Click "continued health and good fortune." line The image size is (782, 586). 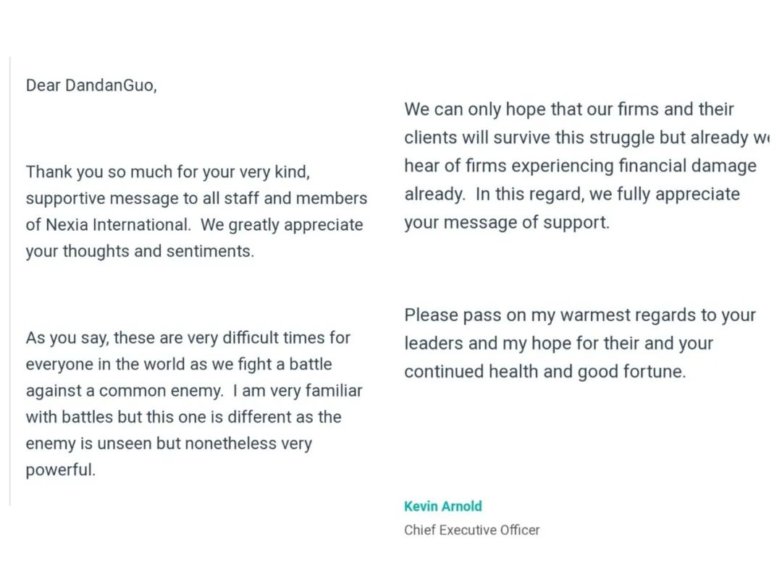[545, 372]
